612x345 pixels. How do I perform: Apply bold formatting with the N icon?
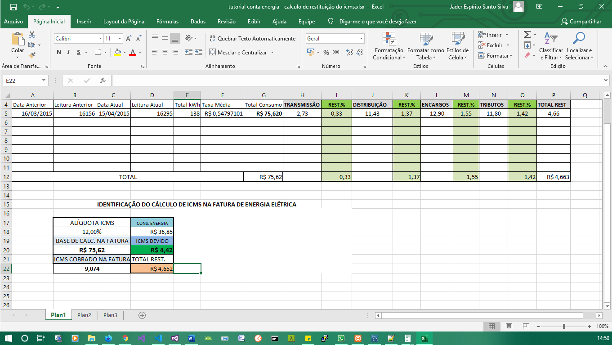point(58,52)
